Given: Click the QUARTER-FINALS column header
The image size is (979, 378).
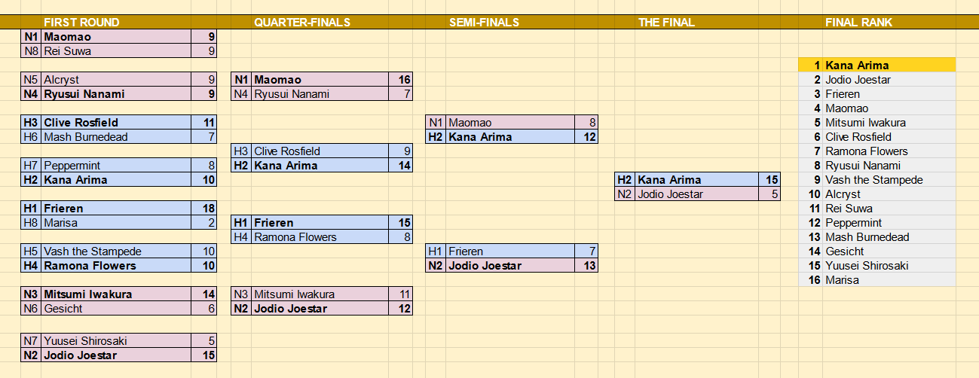Looking at the screenshot, I should [x=302, y=23].
